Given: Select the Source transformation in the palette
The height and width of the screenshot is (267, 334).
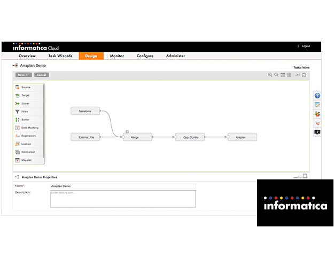Looking at the screenshot, I should (28, 87).
